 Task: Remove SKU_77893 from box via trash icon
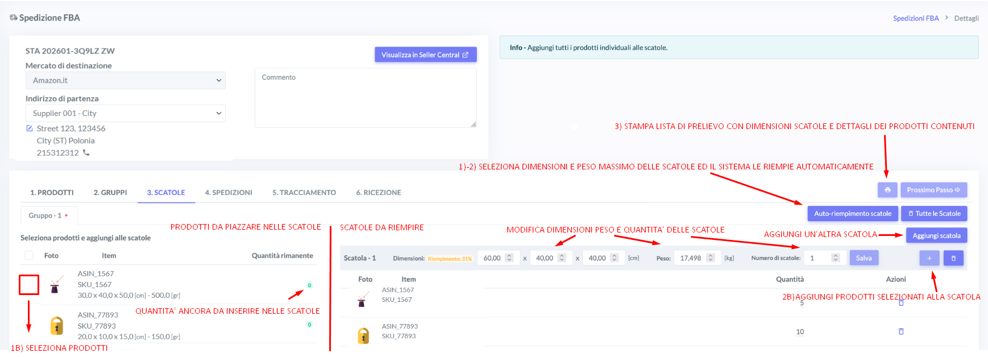[x=900, y=331]
